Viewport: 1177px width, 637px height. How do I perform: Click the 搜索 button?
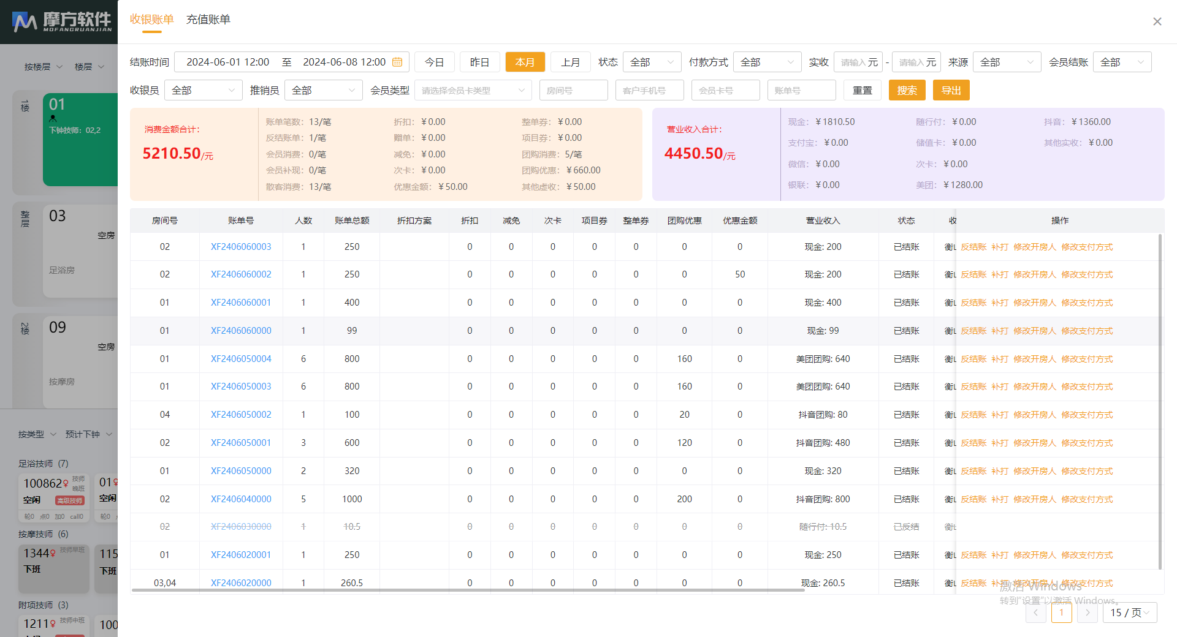[x=907, y=91]
